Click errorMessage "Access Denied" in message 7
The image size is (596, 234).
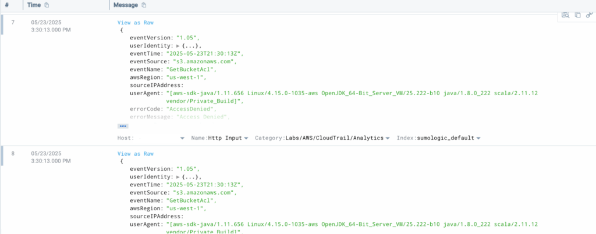(203, 117)
